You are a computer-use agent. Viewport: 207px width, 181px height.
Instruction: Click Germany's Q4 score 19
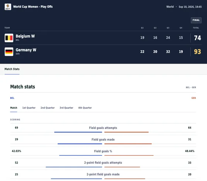[x=181, y=52]
